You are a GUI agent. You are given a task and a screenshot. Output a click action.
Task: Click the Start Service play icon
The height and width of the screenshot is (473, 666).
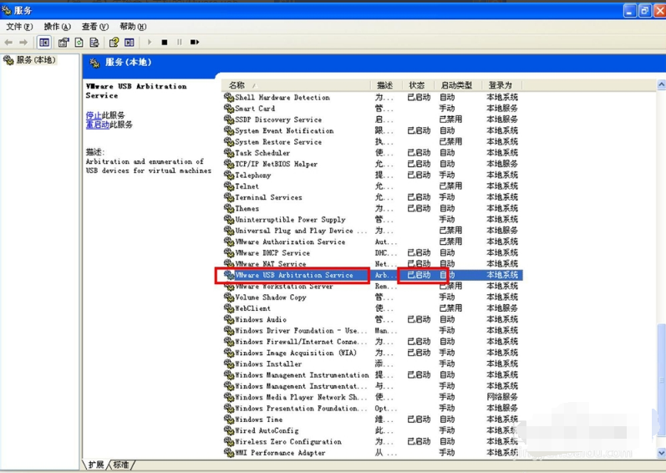point(149,42)
